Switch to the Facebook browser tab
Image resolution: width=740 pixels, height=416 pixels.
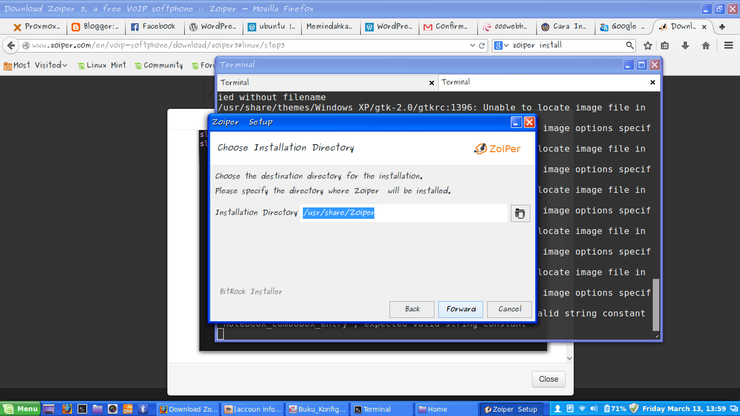tap(154, 27)
